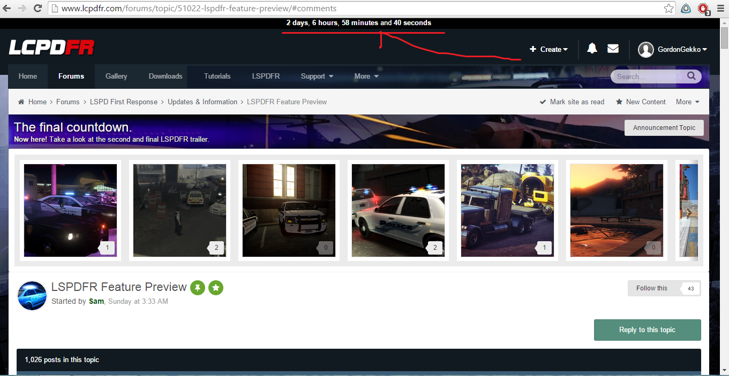
Task: Click Reply to this topic
Action: click(647, 330)
